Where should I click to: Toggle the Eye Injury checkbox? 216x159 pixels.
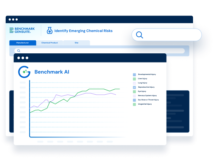coord(134,92)
